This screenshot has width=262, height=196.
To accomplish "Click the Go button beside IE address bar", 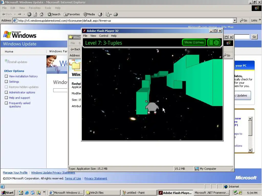I will [x=244, y=20].
